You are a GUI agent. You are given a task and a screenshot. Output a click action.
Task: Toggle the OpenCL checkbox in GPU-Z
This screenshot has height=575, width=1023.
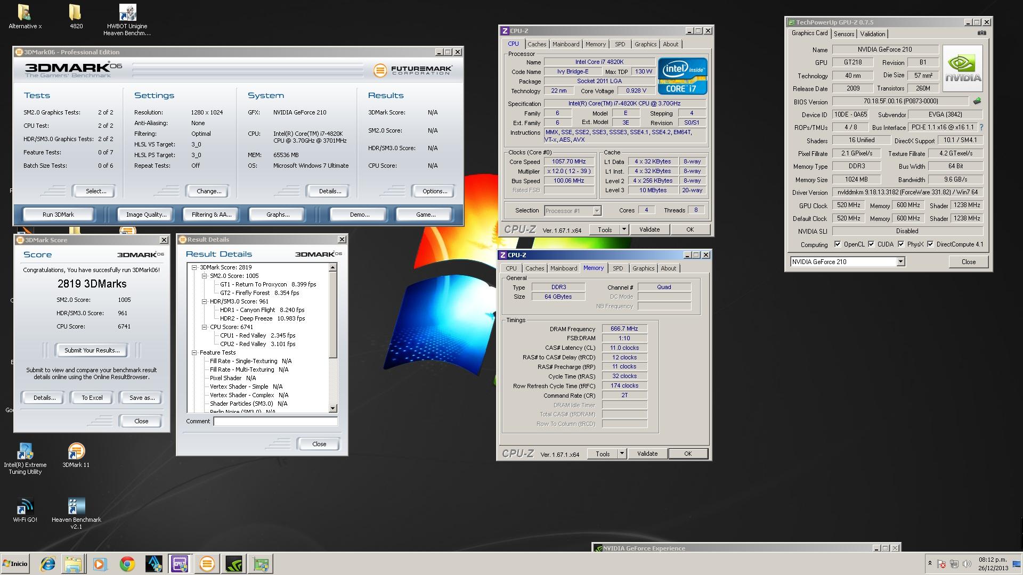[x=838, y=244]
